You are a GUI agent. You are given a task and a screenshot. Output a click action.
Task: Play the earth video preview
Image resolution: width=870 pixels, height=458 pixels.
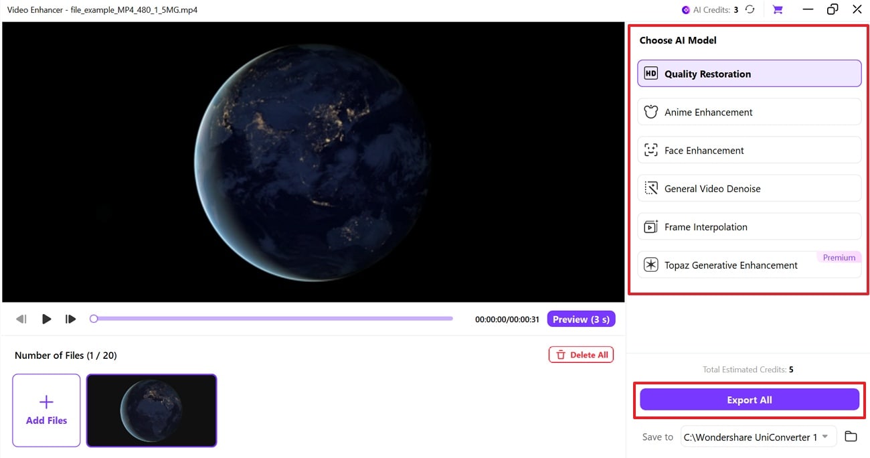click(x=46, y=319)
